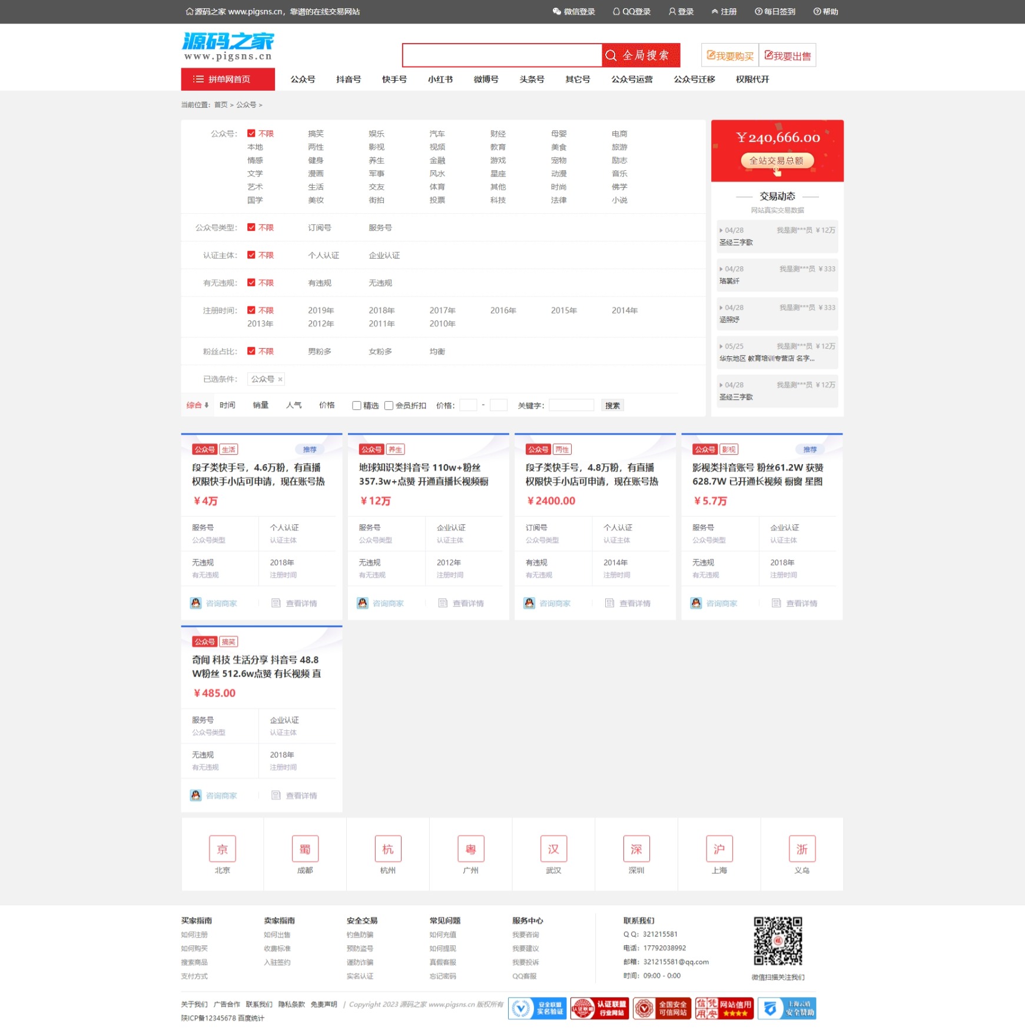The height and width of the screenshot is (1030, 1025).
Task: Click QQ 咨询商家 icon on the ¥2400.00 card
Action: (x=529, y=604)
